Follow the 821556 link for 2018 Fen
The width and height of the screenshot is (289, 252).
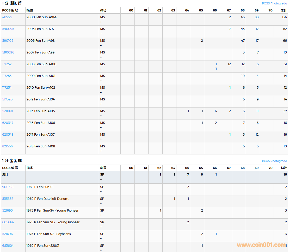click(7, 146)
